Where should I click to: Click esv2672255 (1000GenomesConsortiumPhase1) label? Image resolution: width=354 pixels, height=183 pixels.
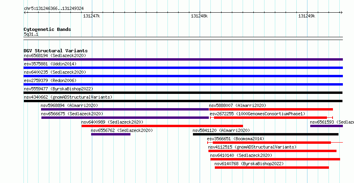(257, 114)
